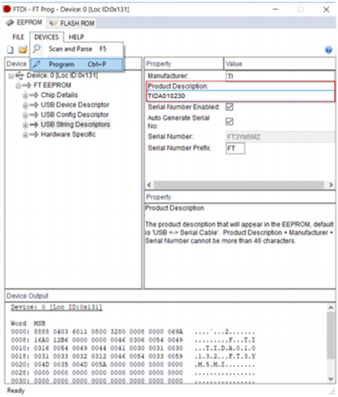This screenshot has height=397, width=338.
Task: Click the Device Output scroll down arrow
Action: click(331, 379)
